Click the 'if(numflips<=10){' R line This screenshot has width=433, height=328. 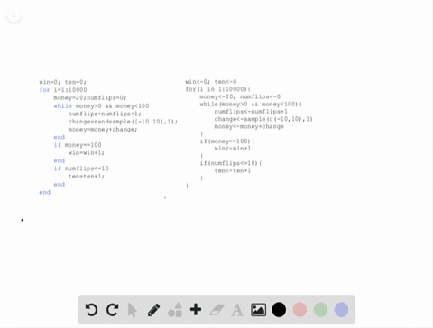coord(231,163)
